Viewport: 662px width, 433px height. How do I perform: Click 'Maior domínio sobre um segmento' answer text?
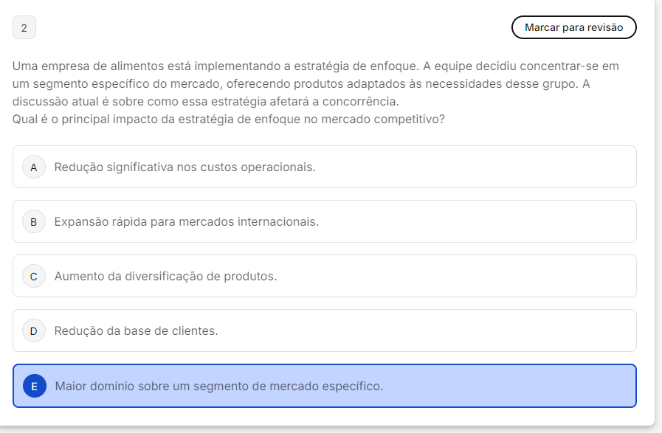[x=218, y=386]
